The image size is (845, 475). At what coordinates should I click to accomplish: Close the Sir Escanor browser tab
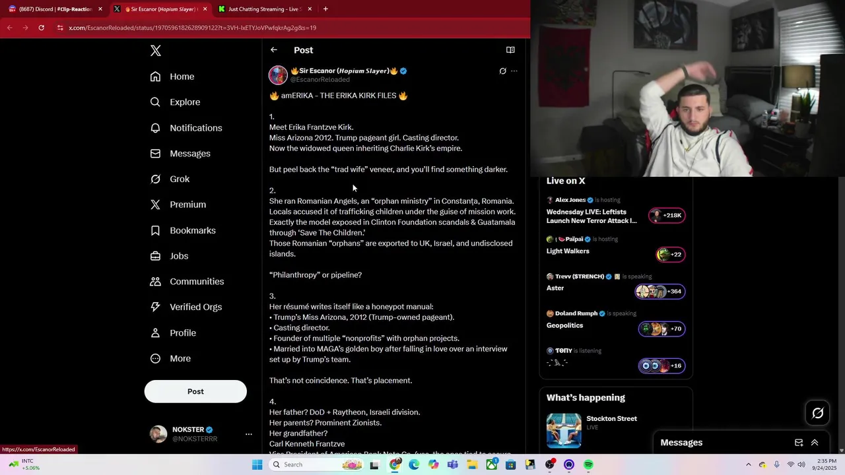pyautogui.click(x=205, y=9)
